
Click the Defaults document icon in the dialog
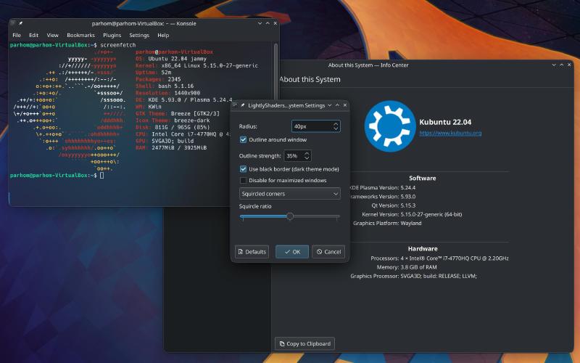coord(241,252)
